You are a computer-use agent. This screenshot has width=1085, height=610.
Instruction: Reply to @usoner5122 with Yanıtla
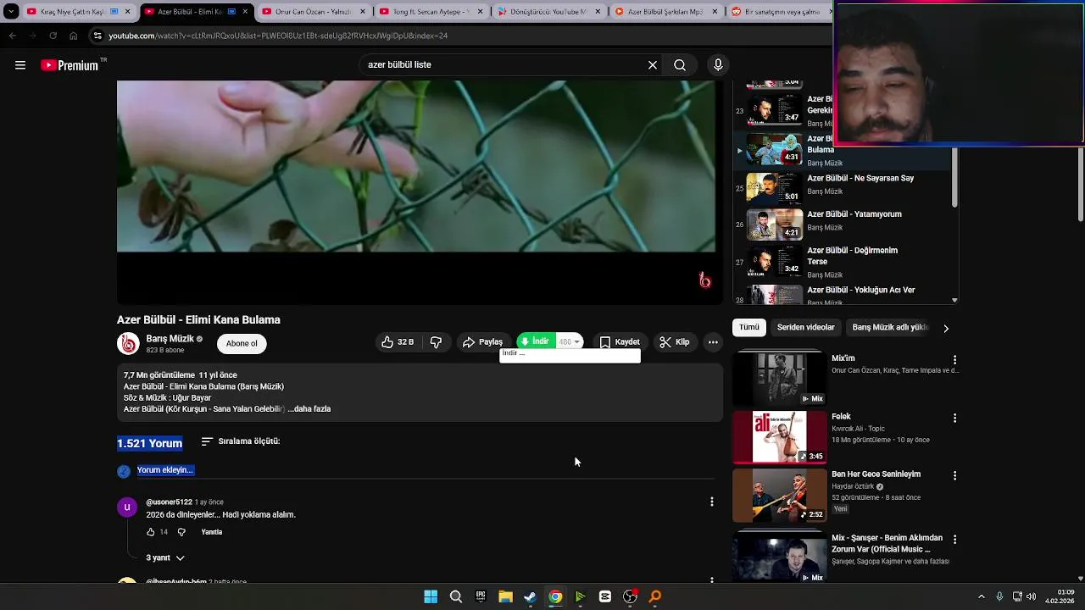tap(212, 532)
